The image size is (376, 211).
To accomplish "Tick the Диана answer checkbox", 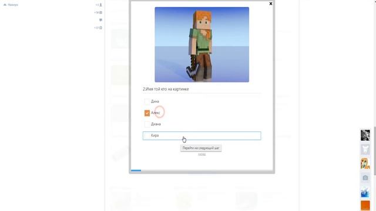I will pyautogui.click(x=147, y=124).
